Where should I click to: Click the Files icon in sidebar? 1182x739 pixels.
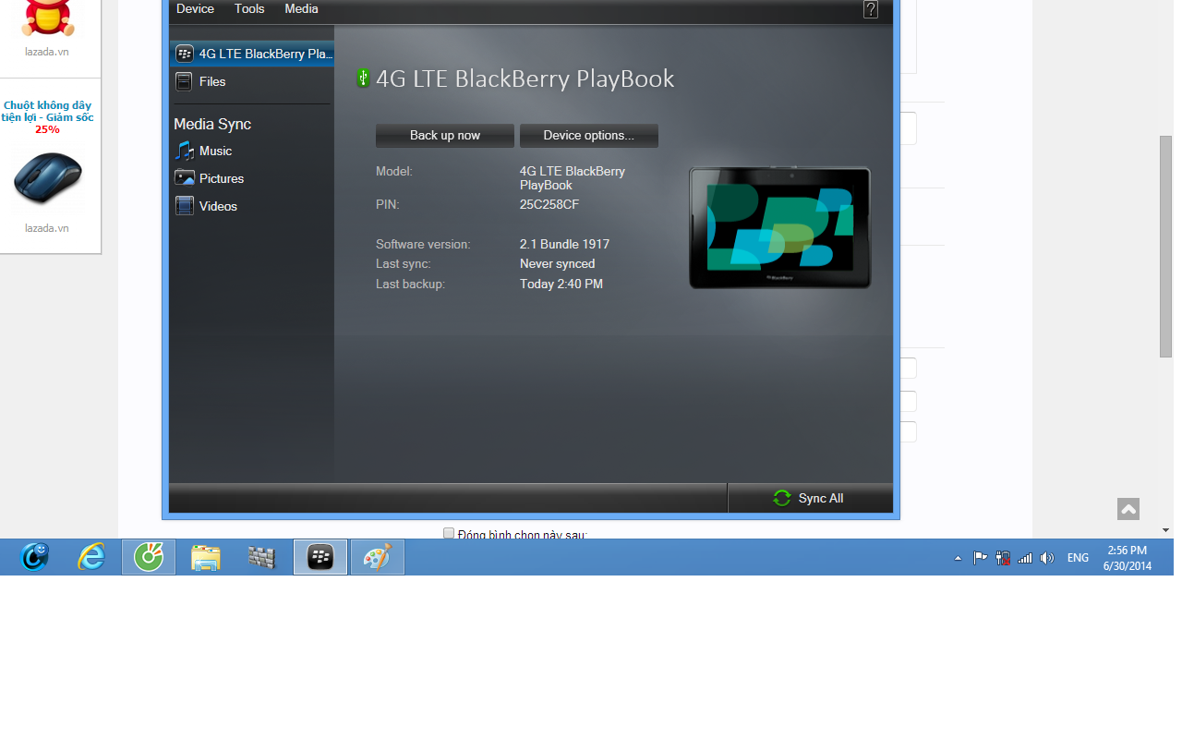click(x=185, y=81)
